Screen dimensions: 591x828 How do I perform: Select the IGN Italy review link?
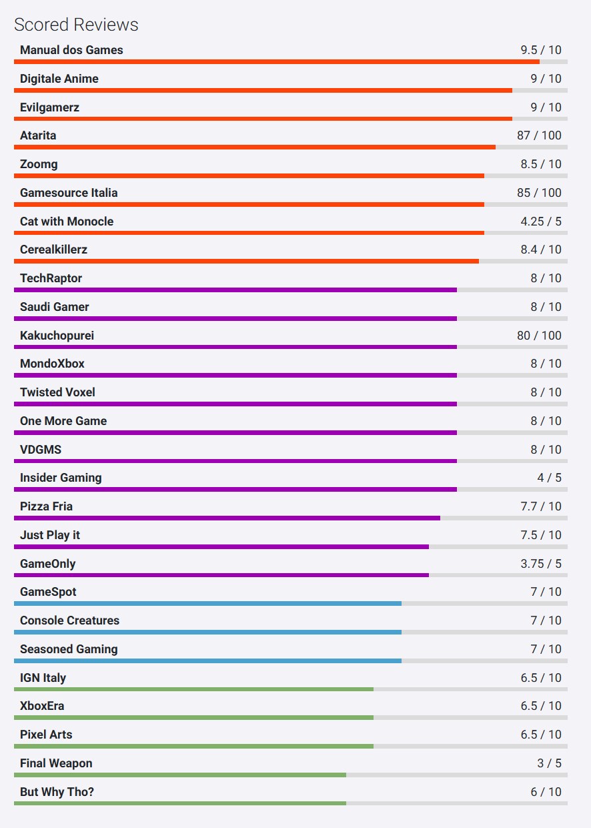[43, 678]
